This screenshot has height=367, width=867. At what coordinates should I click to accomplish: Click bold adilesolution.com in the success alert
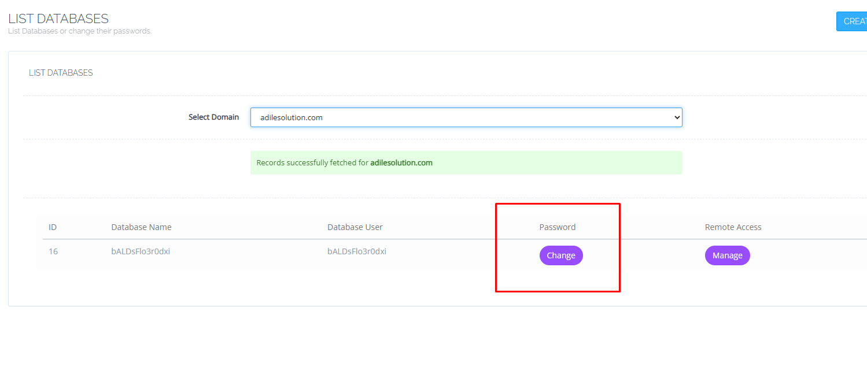pyautogui.click(x=401, y=163)
